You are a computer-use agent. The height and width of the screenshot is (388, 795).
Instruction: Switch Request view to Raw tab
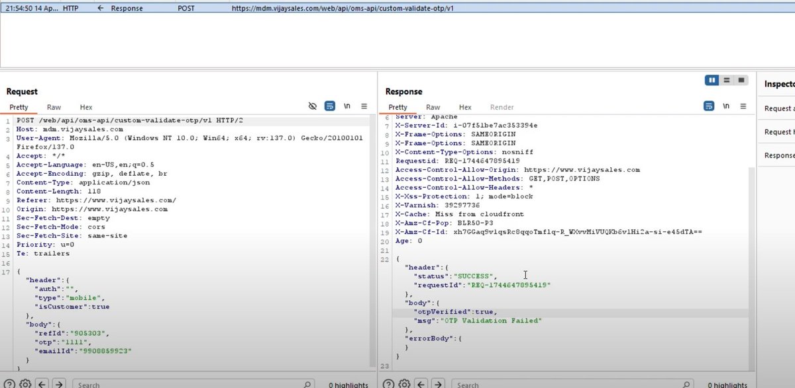point(54,107)
